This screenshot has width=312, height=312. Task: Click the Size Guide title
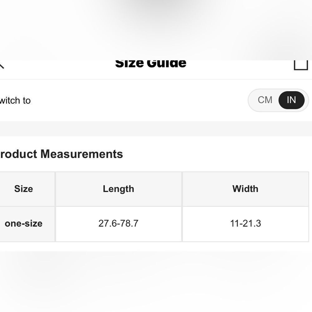coord(151,64)
